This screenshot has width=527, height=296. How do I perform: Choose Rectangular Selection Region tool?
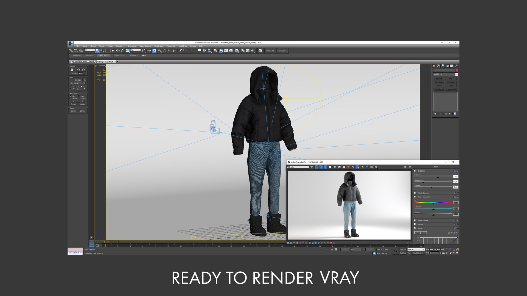(x=107, y=51)
